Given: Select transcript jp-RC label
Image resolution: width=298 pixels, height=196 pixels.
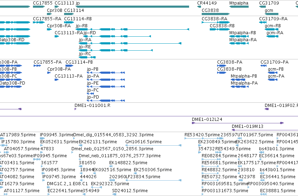Looking at the screenshot, I should click(x=85, y=54).
